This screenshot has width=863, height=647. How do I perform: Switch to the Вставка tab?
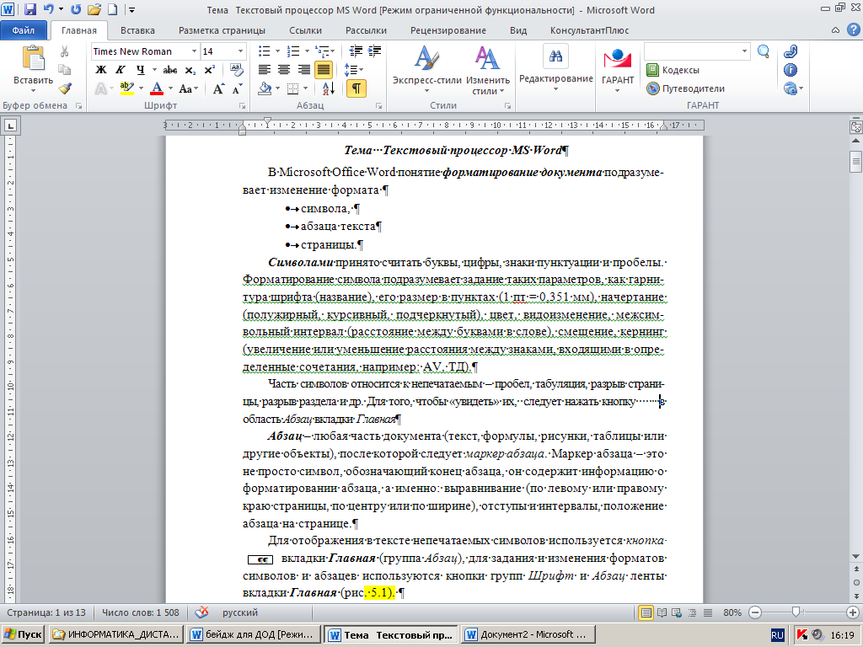click(137, 30)
